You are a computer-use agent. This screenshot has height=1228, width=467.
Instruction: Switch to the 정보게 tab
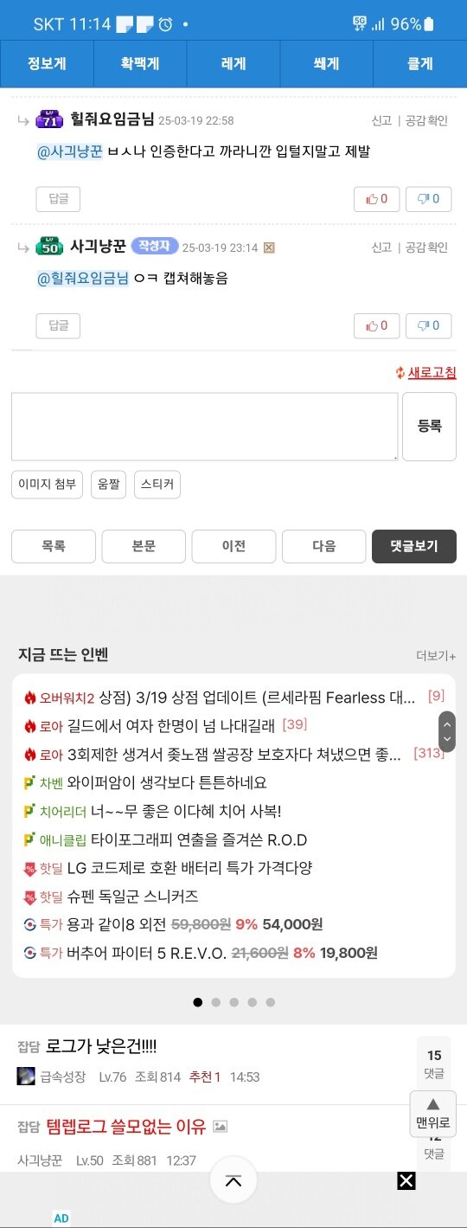47,64
